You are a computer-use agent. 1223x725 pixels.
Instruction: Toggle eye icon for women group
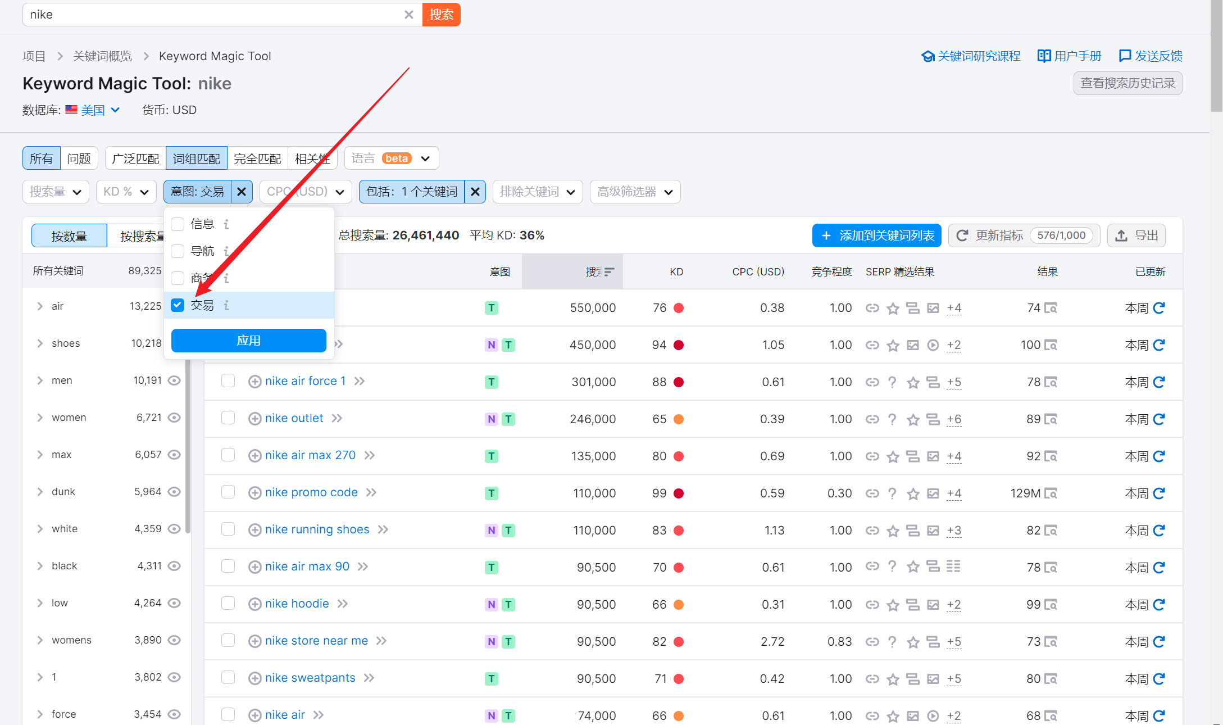pos(175,418)
